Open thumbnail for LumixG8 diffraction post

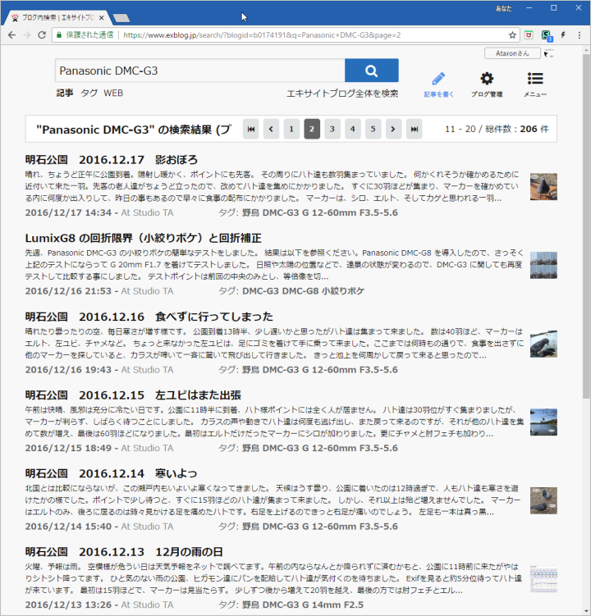click(x=543, y=265)
